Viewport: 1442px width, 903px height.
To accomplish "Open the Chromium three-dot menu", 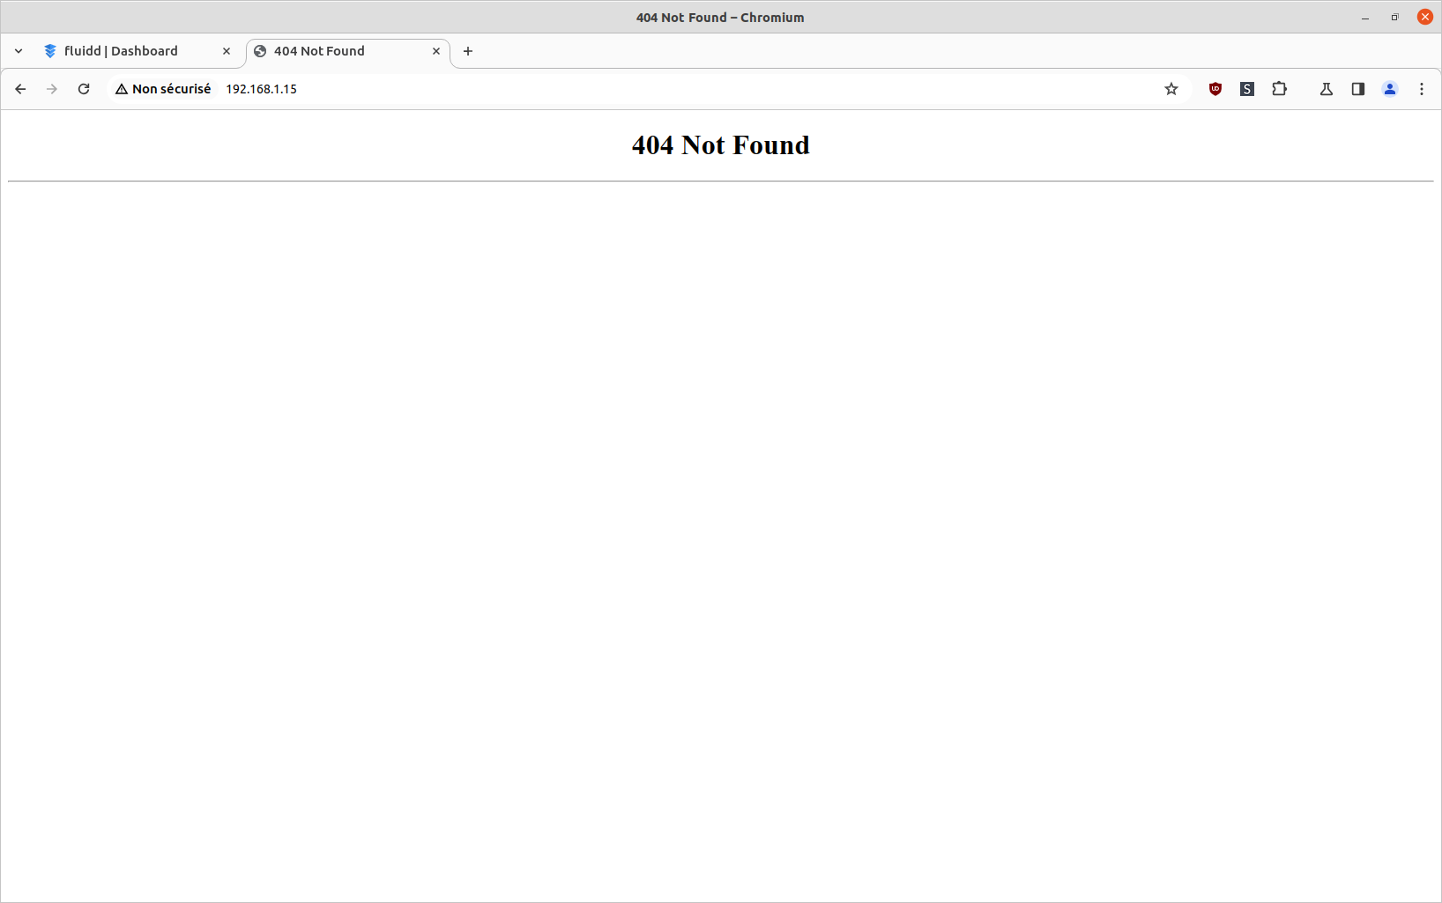I will 1422,89.
